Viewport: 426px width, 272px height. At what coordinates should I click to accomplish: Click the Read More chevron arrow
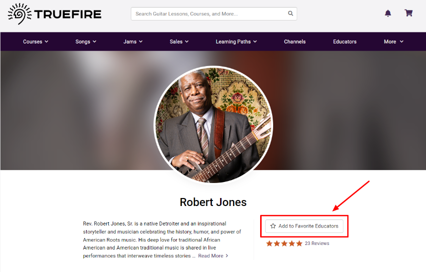227,255
